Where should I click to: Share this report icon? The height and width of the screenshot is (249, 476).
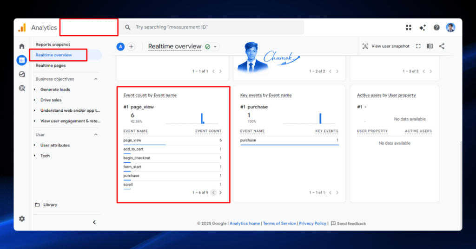pos(442,46)
